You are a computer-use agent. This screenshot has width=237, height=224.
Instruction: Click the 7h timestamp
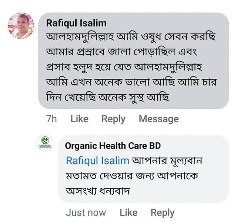[x=51, y=119]
